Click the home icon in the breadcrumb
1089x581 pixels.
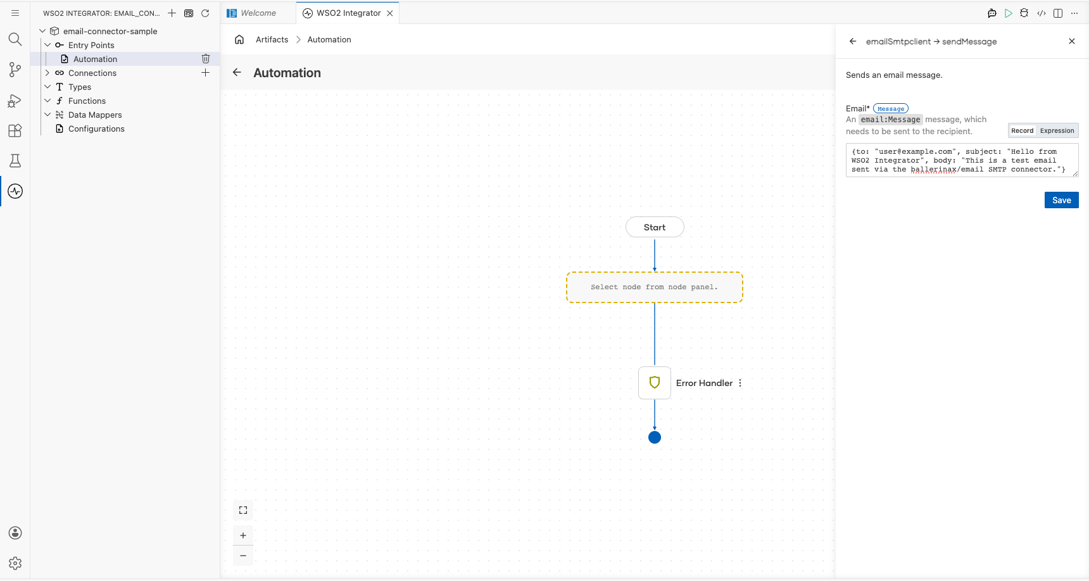[x=239, y=39]
